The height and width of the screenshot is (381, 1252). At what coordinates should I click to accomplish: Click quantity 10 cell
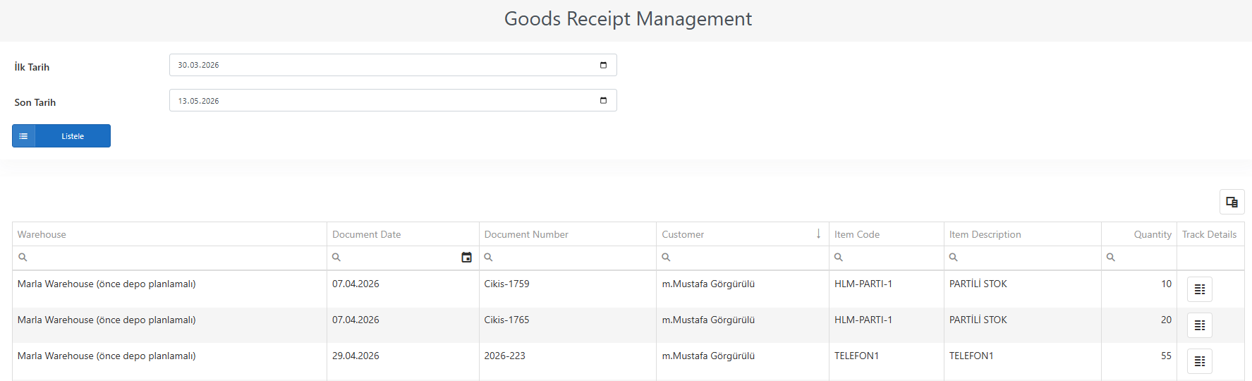(x=1139, y=289)
